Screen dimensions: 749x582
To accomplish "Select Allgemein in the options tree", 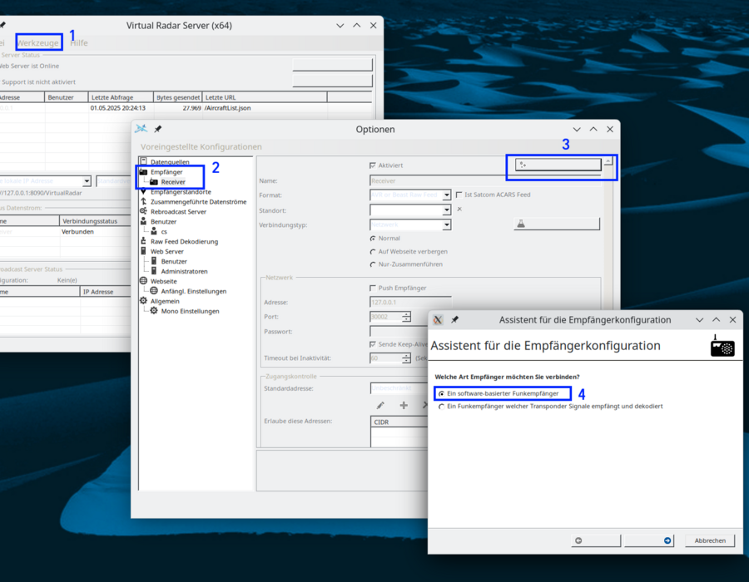I will pyautogui.click(x=165, y=302).
